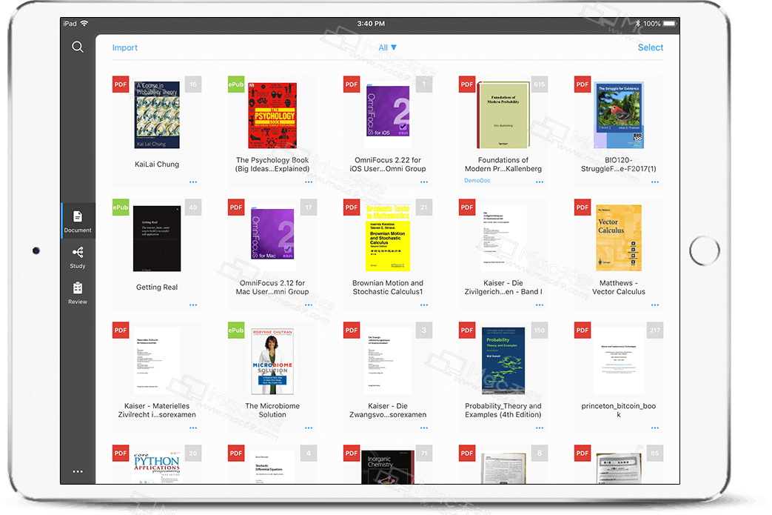Open OmniFocus 2.22 for iOS cover
This screenshot has width=772, height=515.
(x=388, y=116)
